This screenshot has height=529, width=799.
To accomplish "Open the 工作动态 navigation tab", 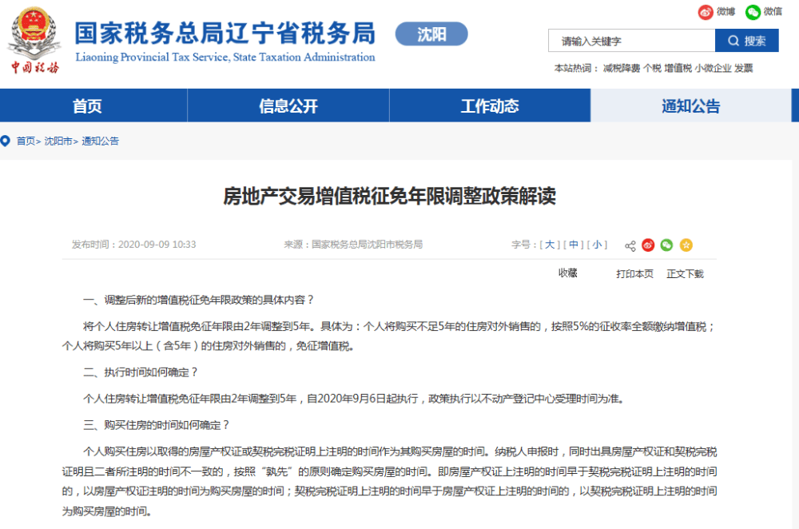I will pos(490,105).
